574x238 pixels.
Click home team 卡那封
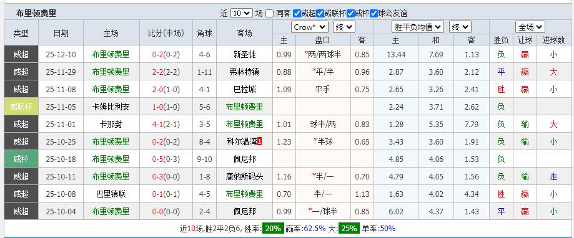coord(111,125)
